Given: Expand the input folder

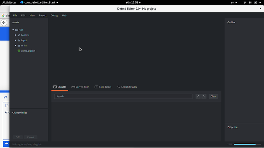Looking at the screenshot, I should click(15, 40).
